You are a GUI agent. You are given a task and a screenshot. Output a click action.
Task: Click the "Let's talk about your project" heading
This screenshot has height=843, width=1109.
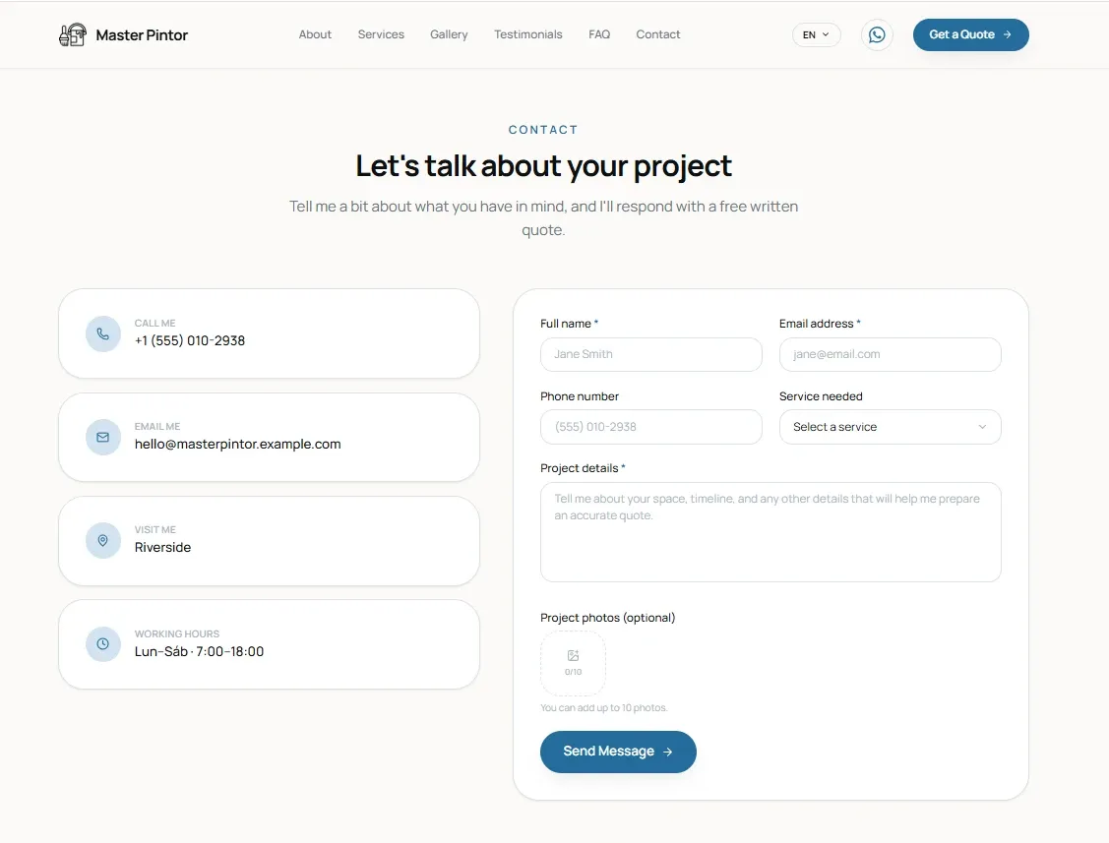point(543,167)
